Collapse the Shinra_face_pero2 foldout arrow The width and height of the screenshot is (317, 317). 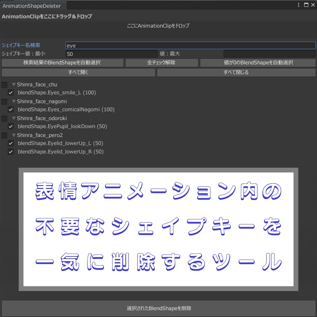click(x=14, y=135)
